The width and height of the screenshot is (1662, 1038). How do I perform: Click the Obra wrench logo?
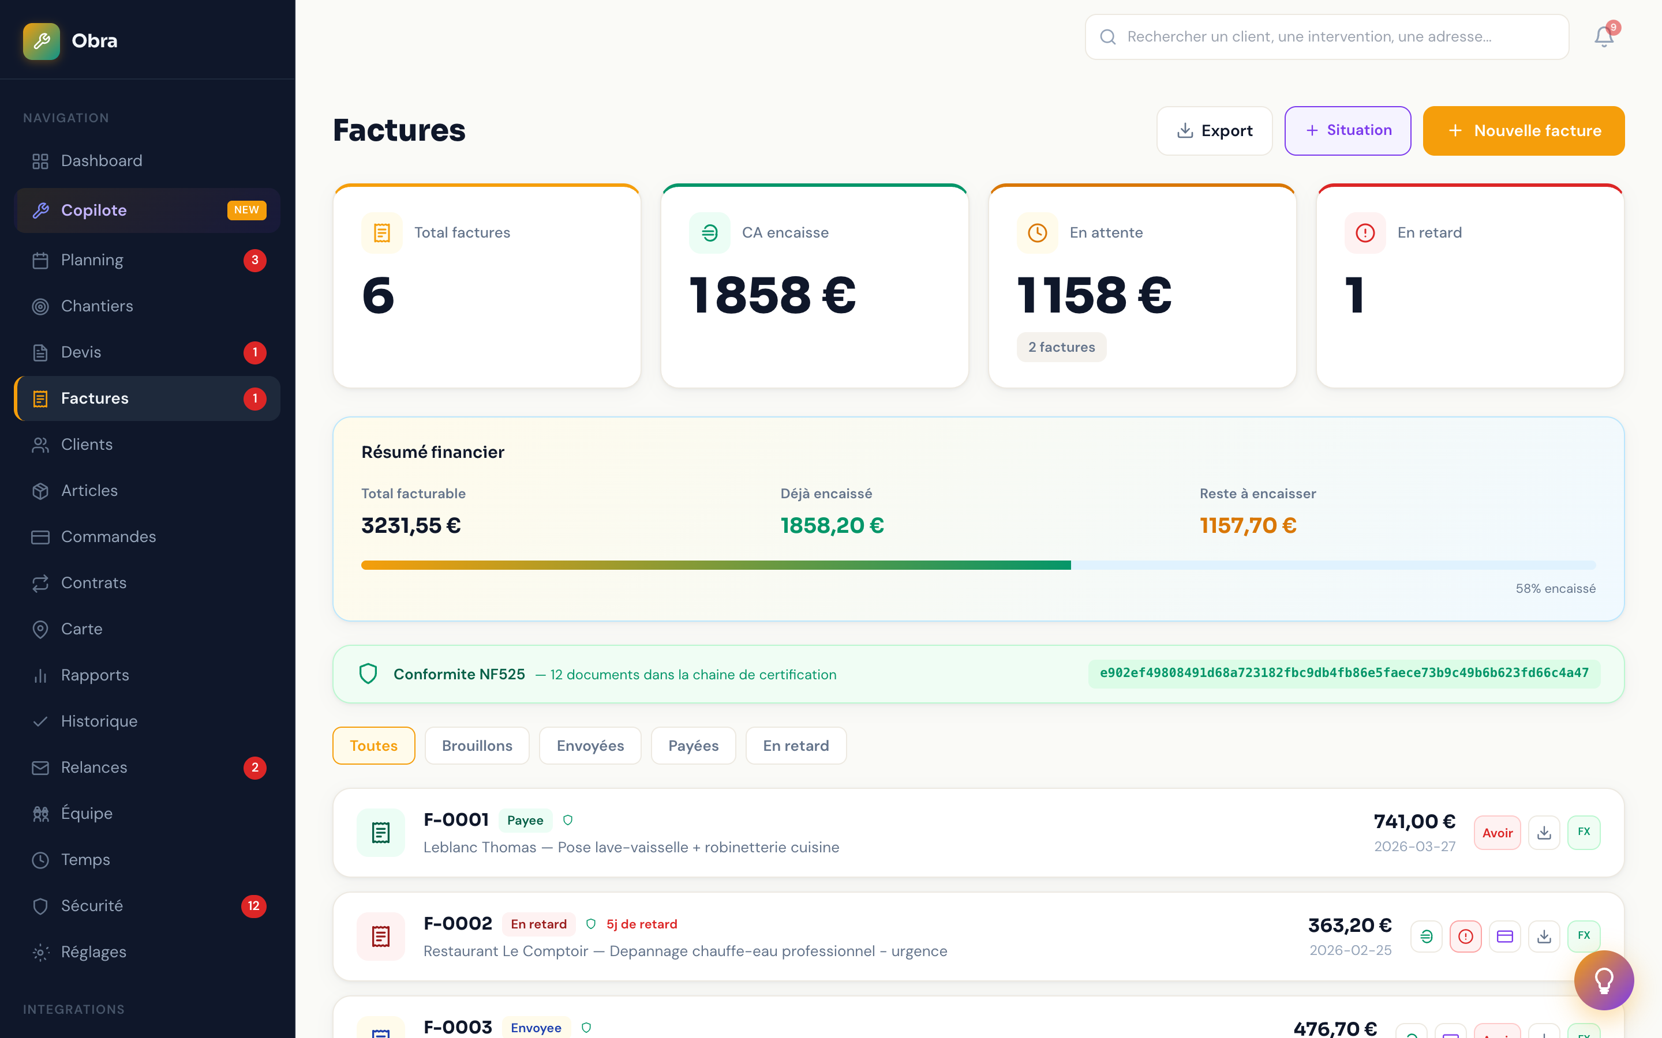pos(41,41)
